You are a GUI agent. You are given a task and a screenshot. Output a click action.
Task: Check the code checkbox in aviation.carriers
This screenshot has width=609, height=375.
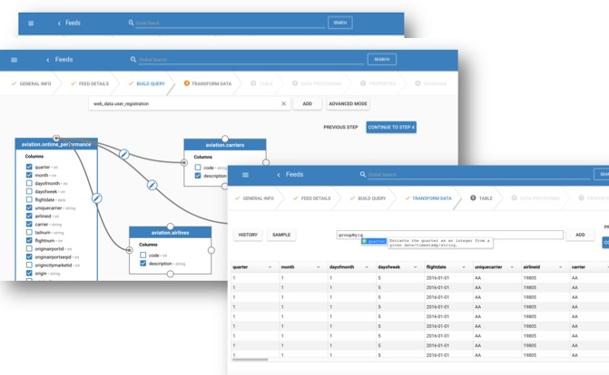198,168
